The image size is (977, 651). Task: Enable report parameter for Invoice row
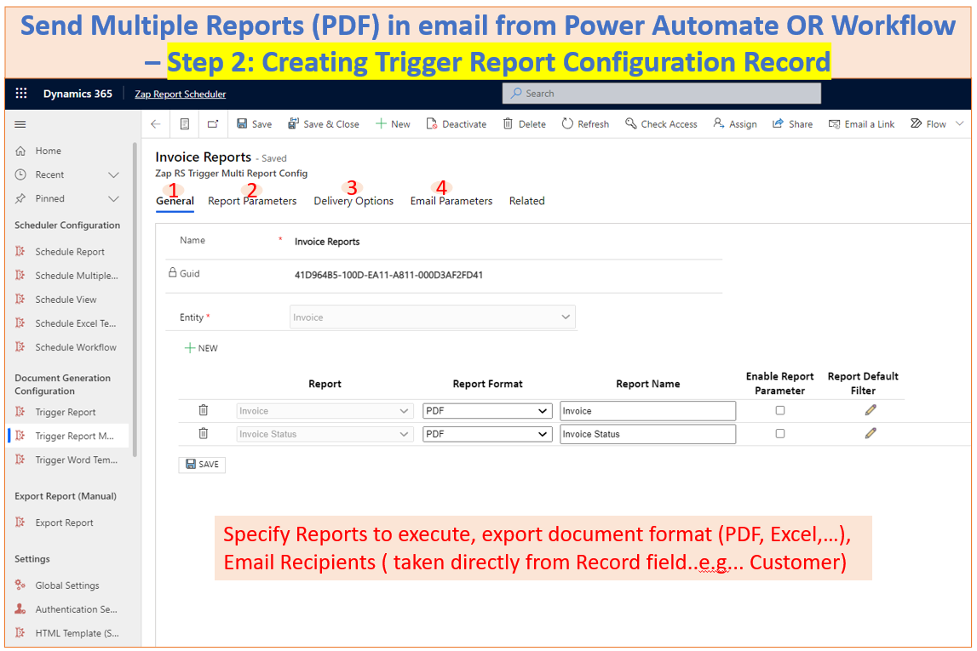pyautogui.click(x=779, y=410)
